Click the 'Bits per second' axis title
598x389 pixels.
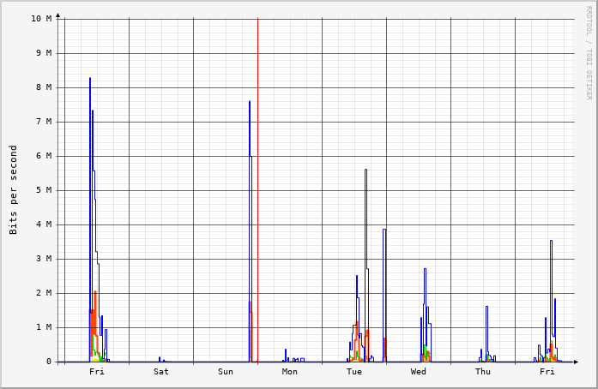click(14, 189)
